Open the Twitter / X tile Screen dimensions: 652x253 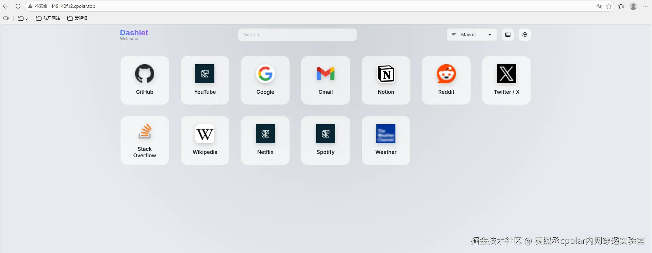[506, 80]
